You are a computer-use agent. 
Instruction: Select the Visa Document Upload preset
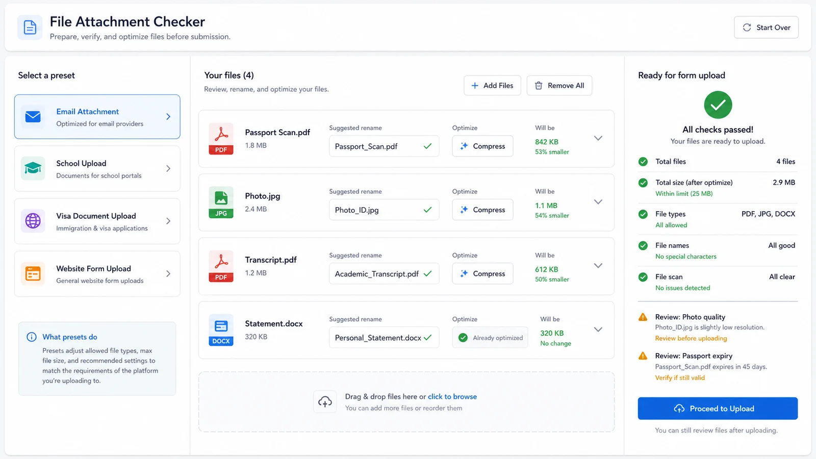[x=97, y=221]
